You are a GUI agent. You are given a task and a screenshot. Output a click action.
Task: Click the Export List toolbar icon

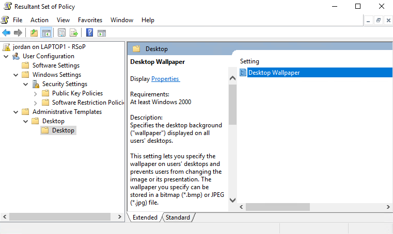(74, 33)
